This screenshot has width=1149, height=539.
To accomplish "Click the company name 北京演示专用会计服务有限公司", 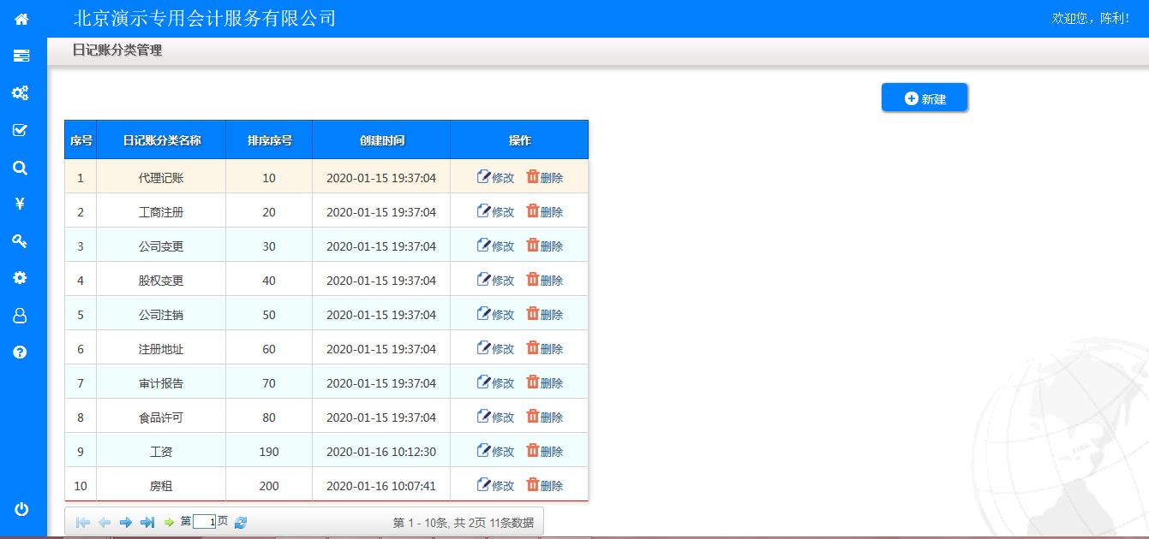I will tap(205, 18).
